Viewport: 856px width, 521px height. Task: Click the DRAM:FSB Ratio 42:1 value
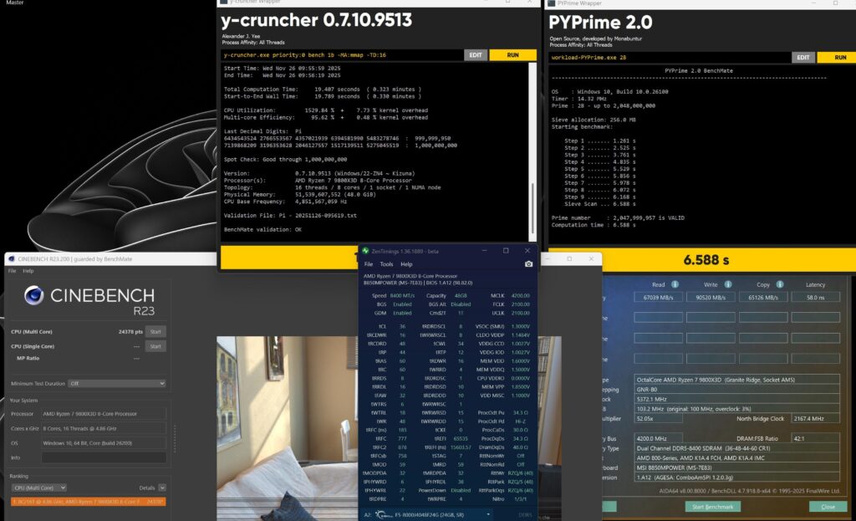point(815,438)
